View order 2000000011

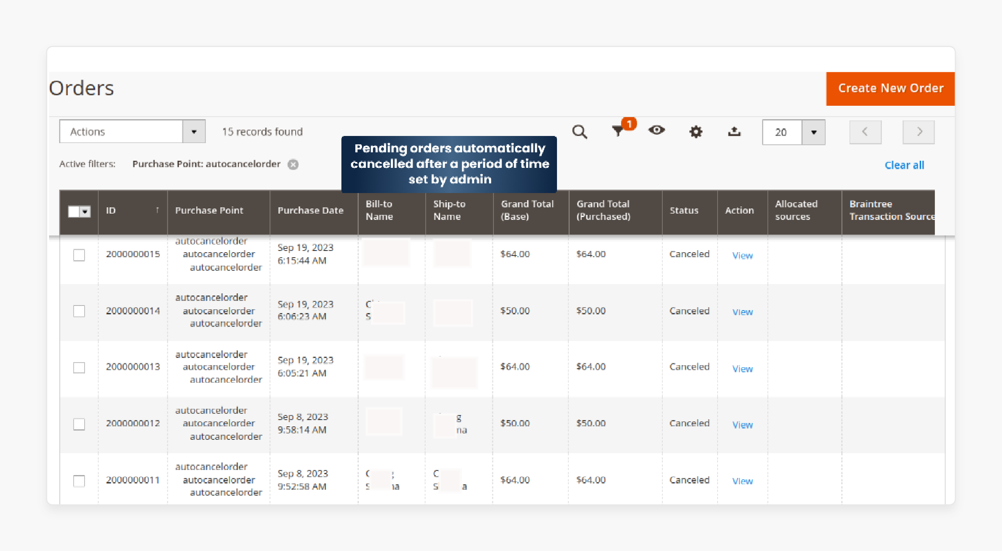click(x=742, y=481)
